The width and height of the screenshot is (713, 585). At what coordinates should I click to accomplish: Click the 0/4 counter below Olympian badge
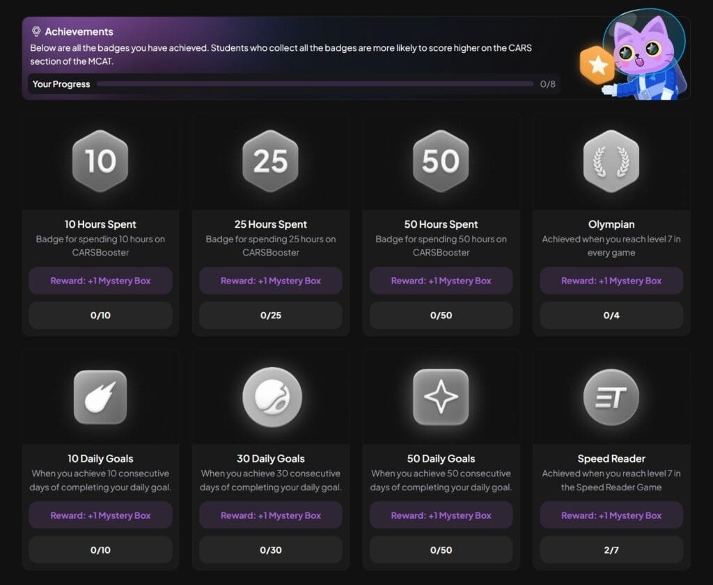(611, 315)
